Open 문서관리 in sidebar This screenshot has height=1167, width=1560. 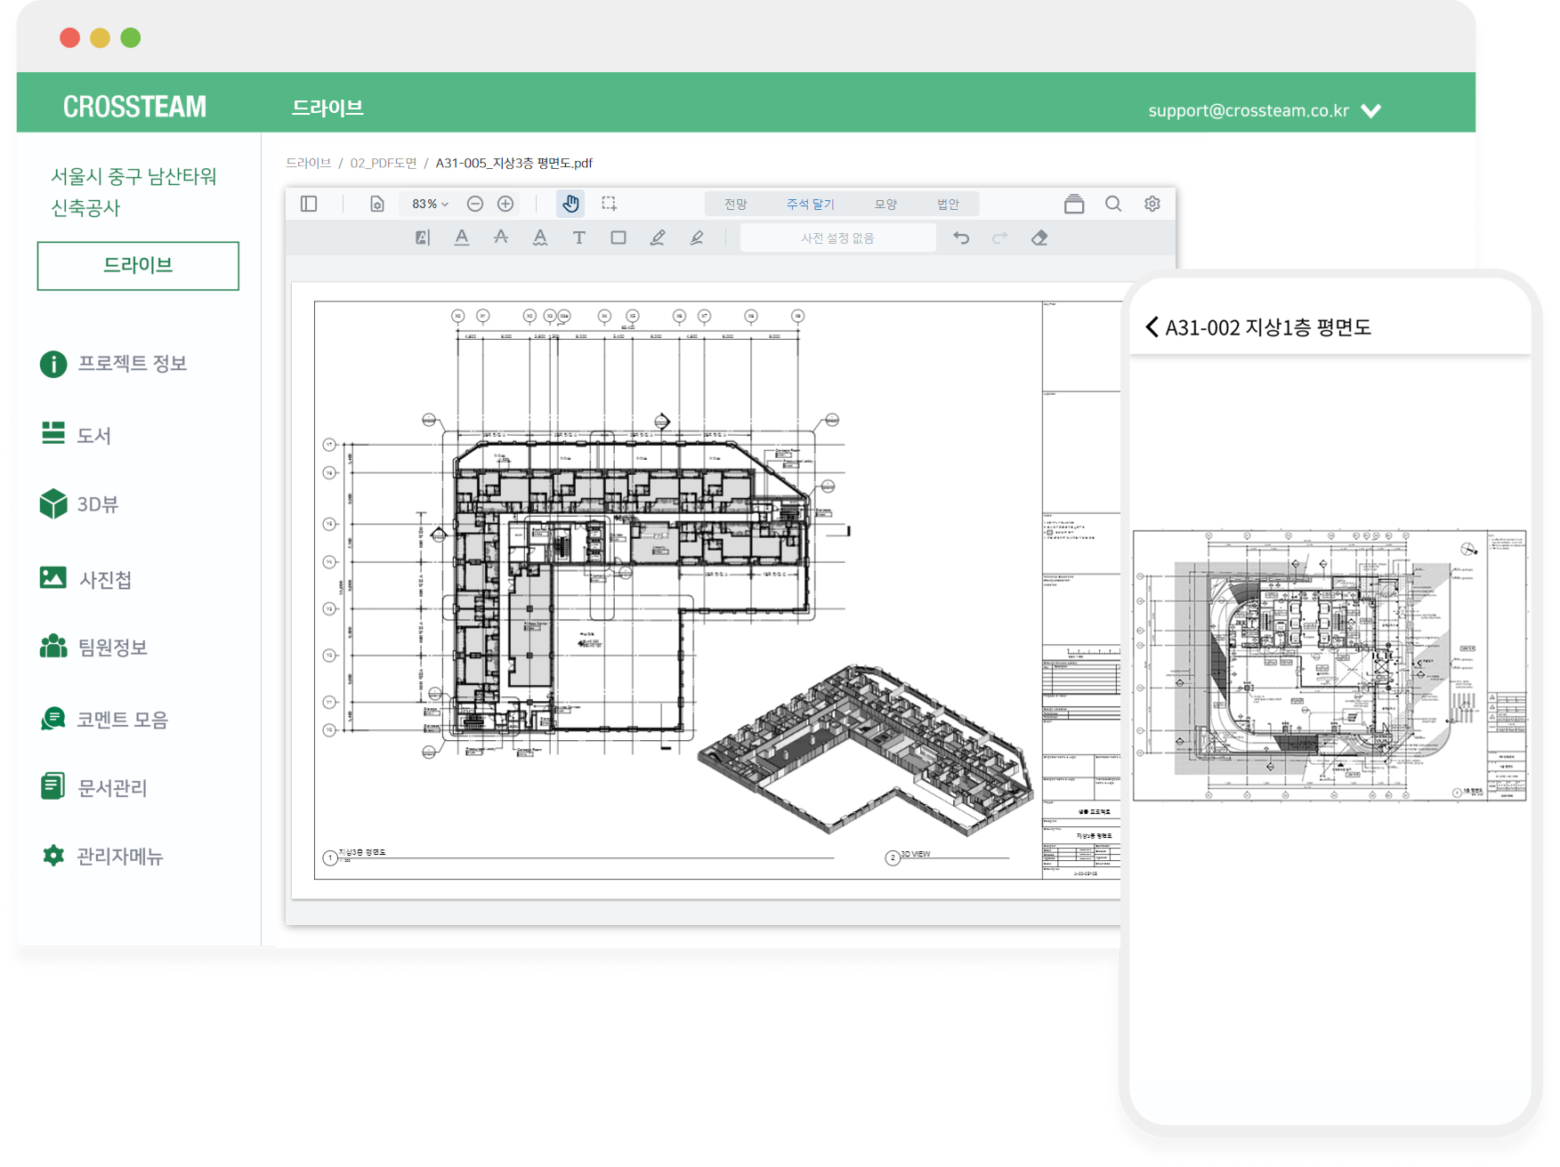(x=93, y=787)
